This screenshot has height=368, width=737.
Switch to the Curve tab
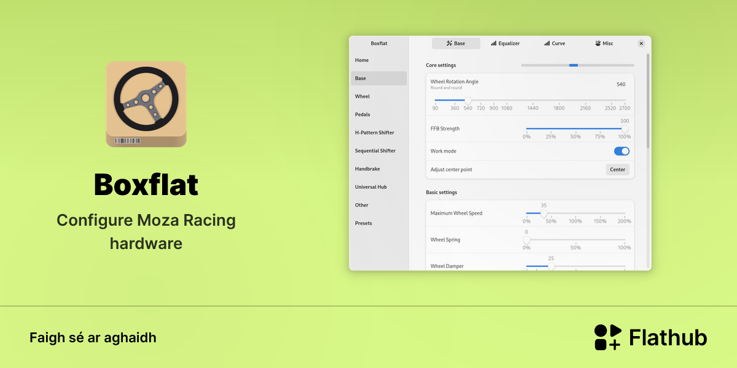coord(555,44)
